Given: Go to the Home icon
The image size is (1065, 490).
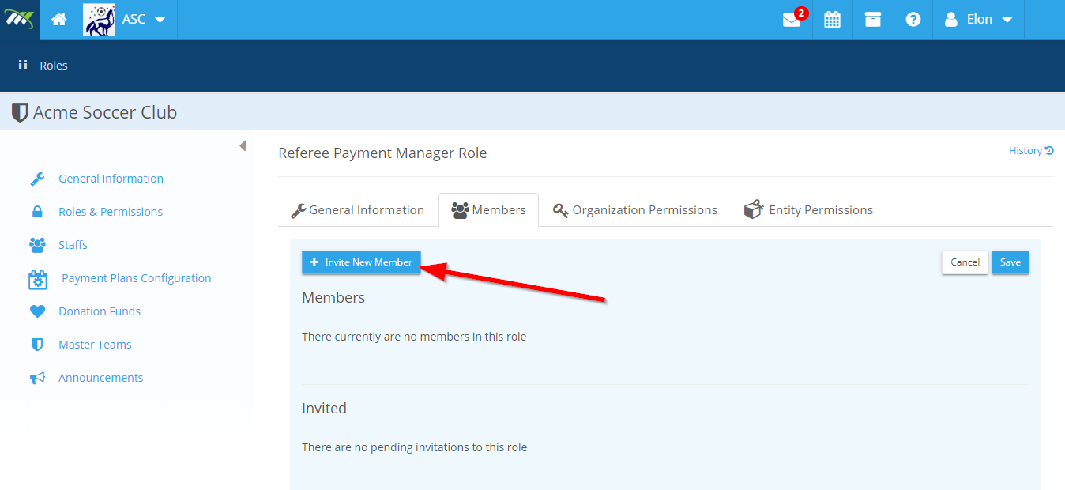Looking at the screenshot, I should click(59, 20).
